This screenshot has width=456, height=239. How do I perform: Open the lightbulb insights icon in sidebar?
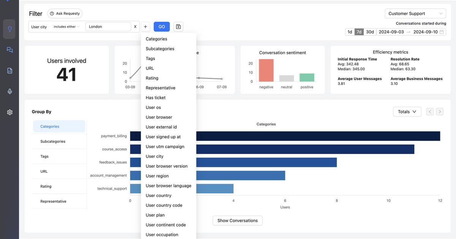pos(9,29)
